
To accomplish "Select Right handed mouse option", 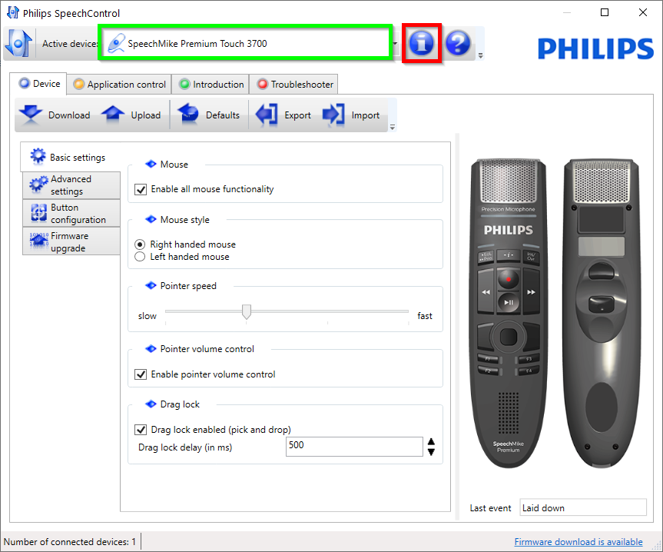I will 140,244.
